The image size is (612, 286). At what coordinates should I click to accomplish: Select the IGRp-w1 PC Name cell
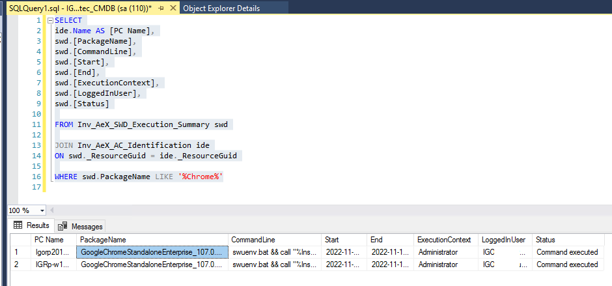[53, 265]
